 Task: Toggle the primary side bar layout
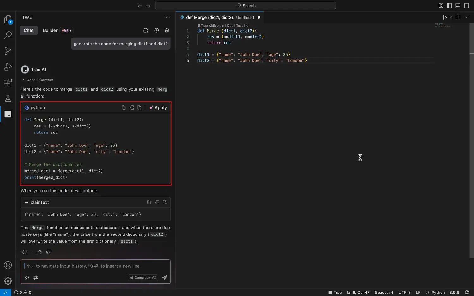(449, 6)
